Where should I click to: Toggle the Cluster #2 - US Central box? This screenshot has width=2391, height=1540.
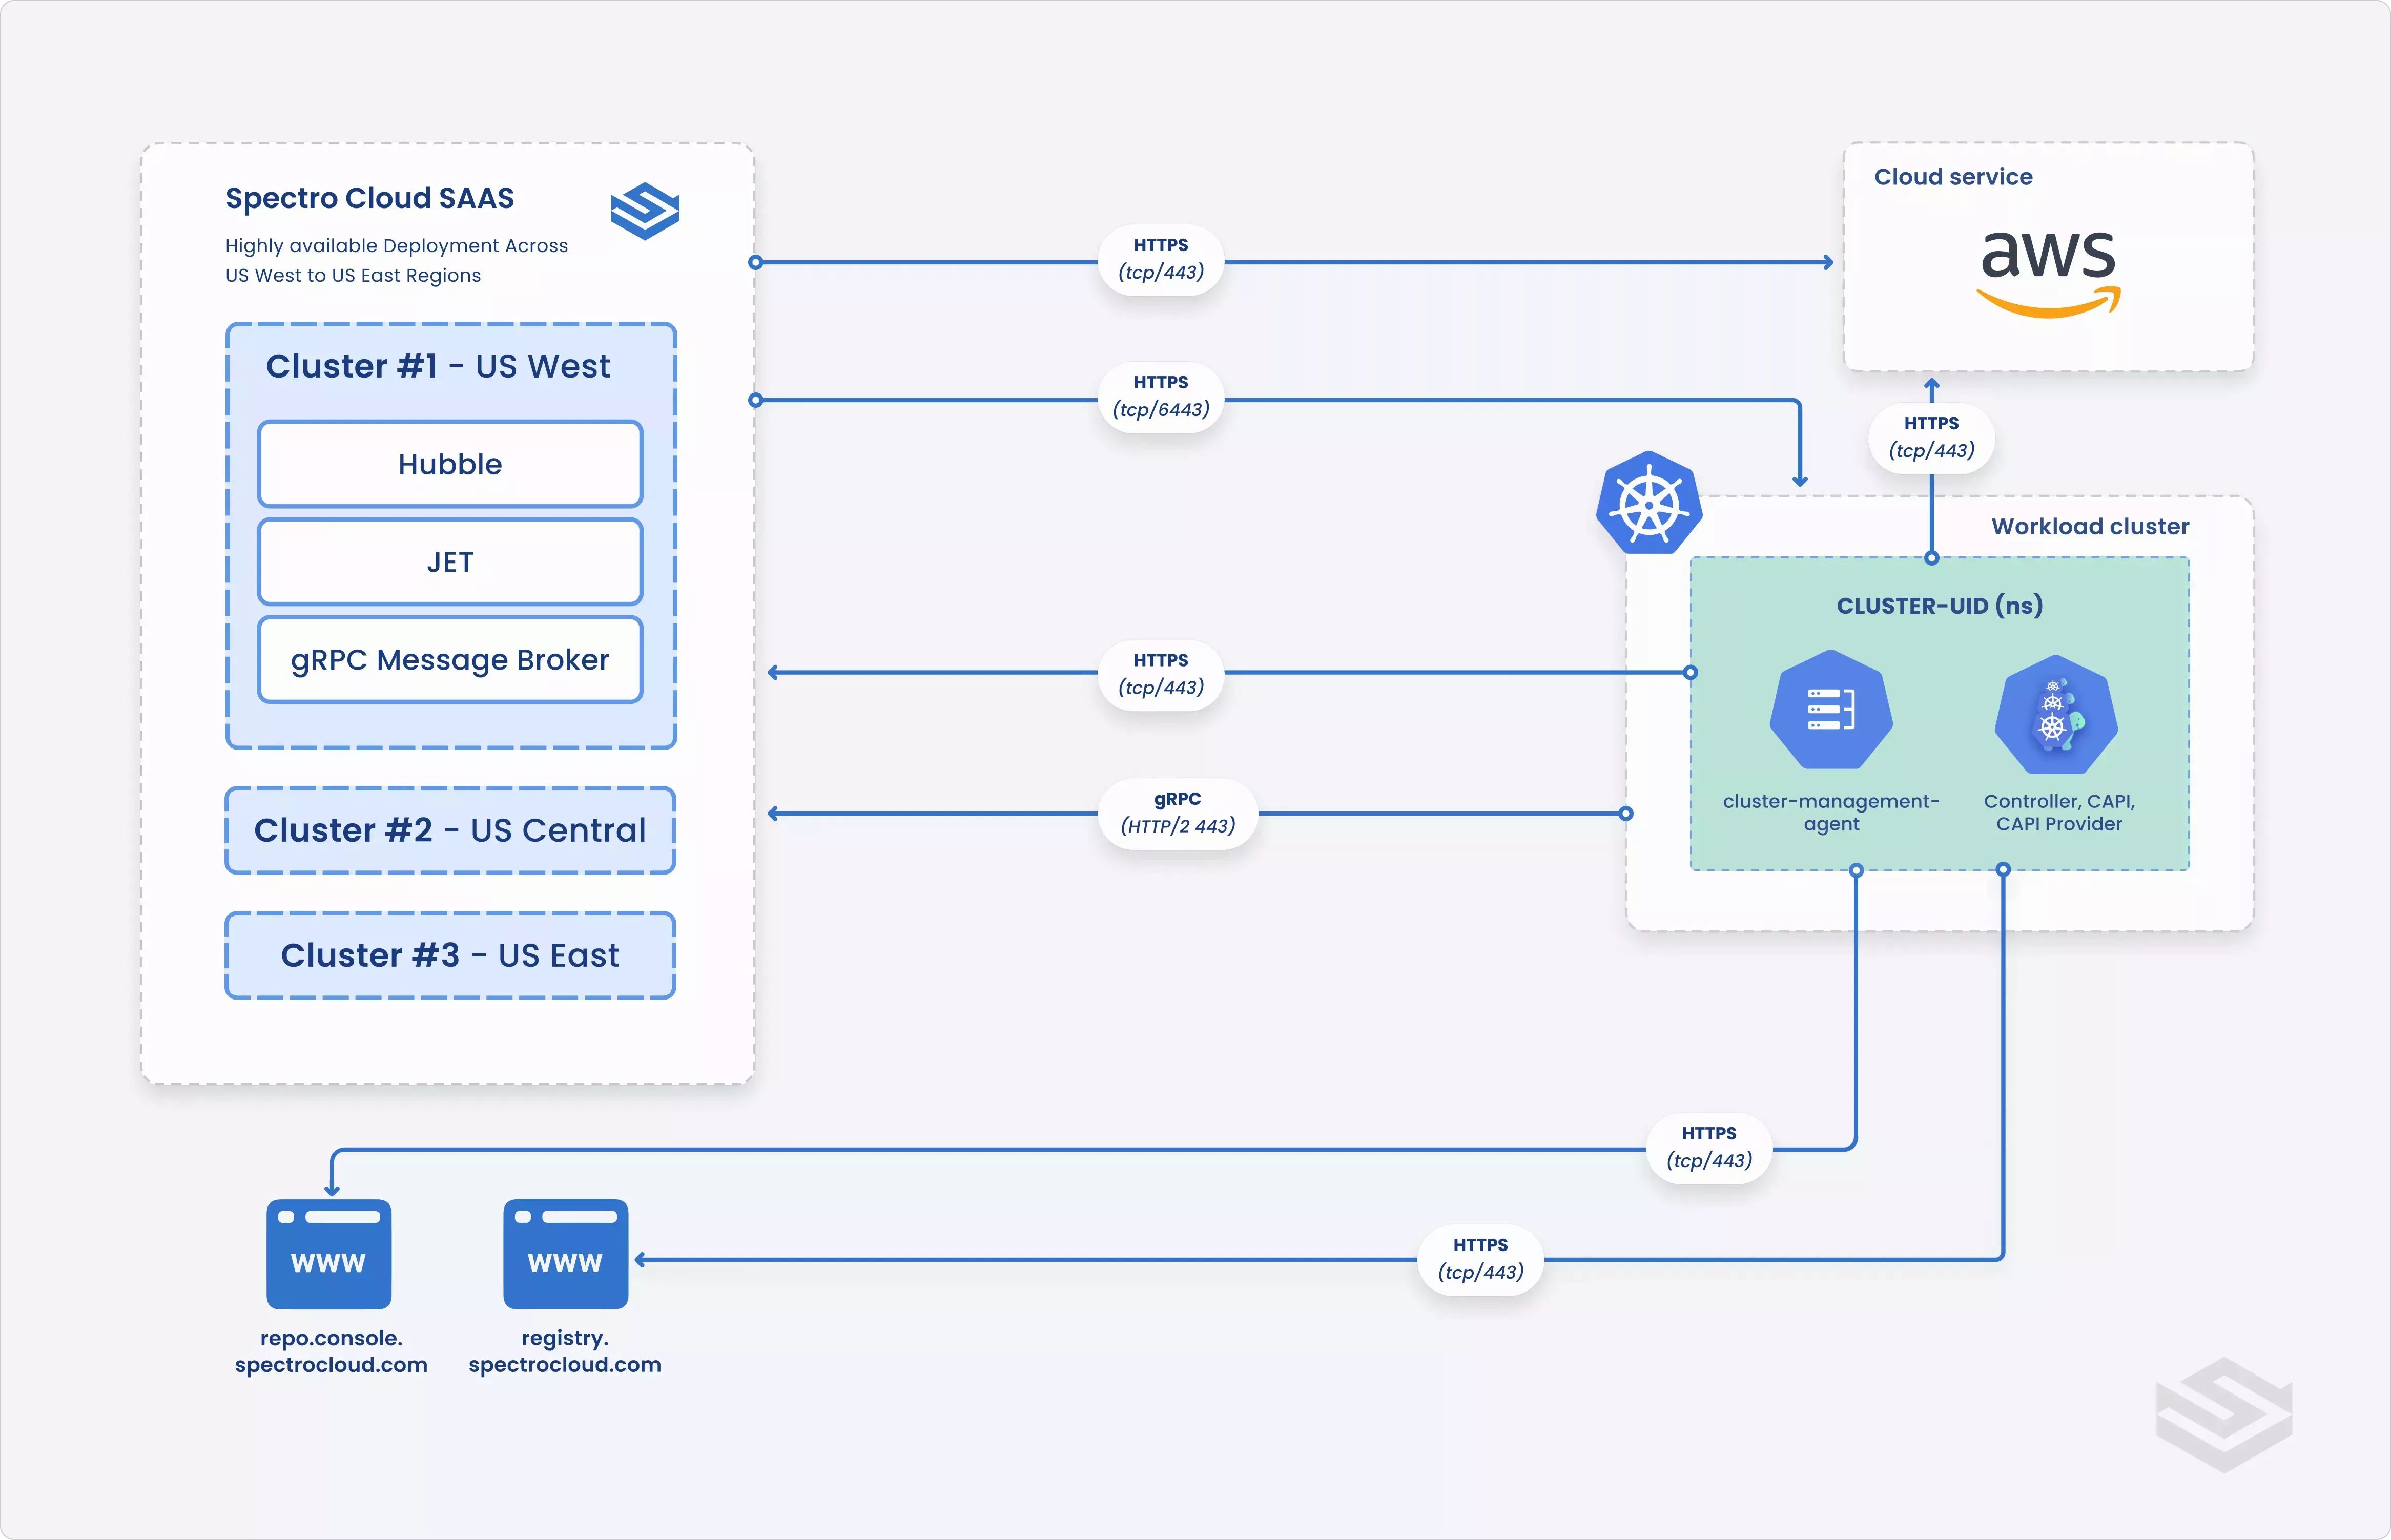(450, 830)
